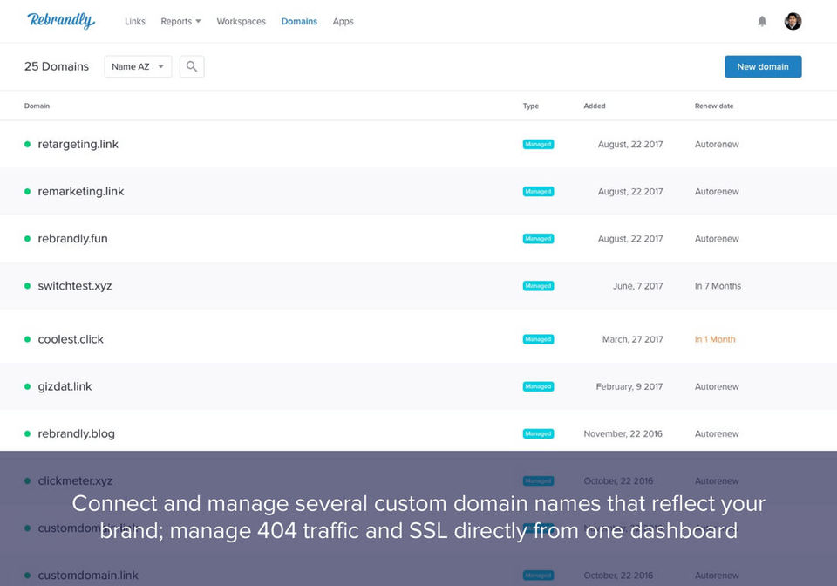Click the New domain button

(763, 66)
